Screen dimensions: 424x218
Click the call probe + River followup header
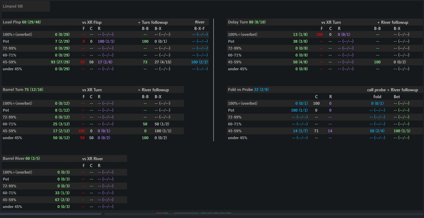point(392,90)
